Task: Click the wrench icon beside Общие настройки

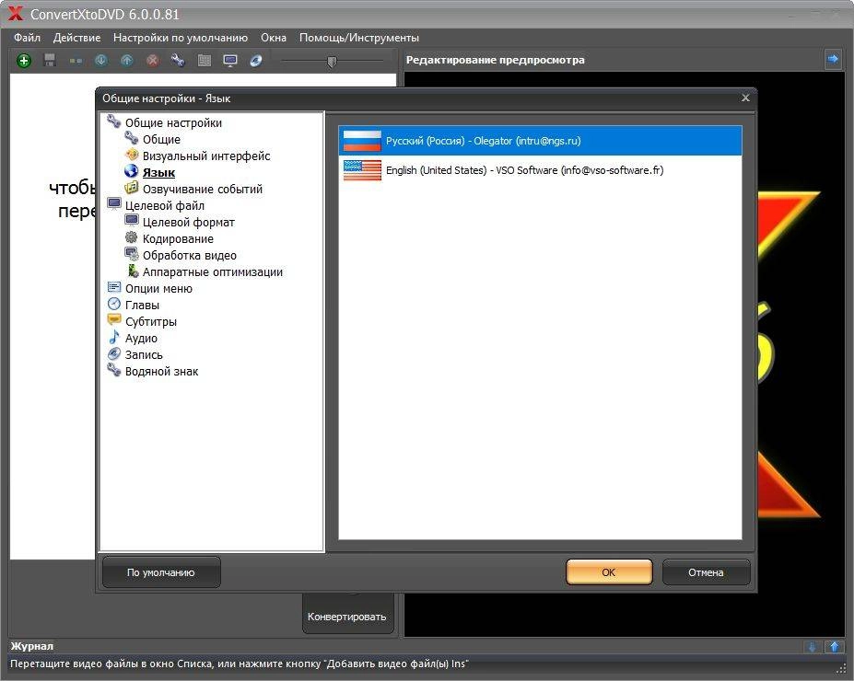Action: (x=114, y=121)
